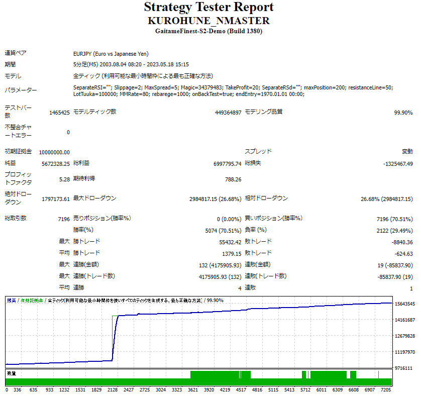The width and height of the screenshot is (421, 396).
Task: Click short positions value 0 (0.00%)
Action: [x=229, y=219]
